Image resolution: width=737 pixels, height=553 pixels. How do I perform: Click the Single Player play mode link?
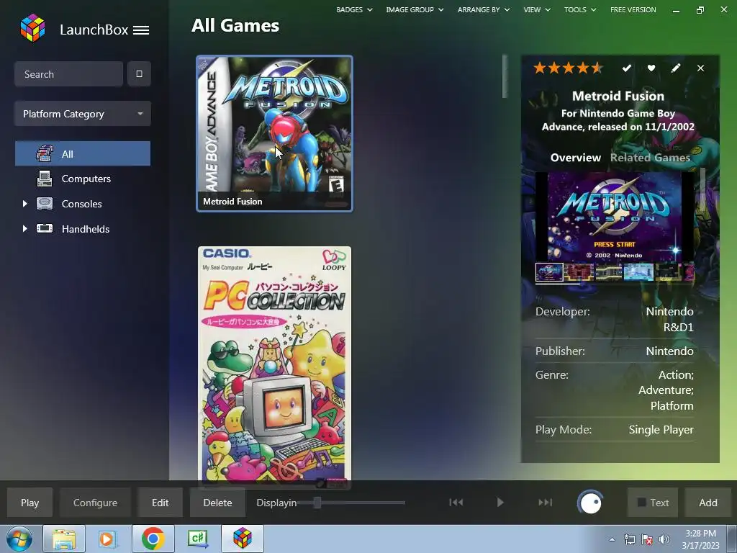661,429
